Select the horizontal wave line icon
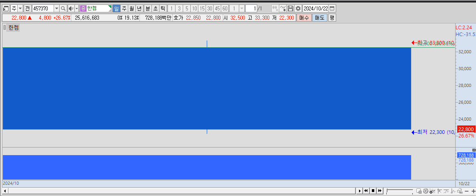This screenshot has height=196, width=476. click(x=446, y=191)
